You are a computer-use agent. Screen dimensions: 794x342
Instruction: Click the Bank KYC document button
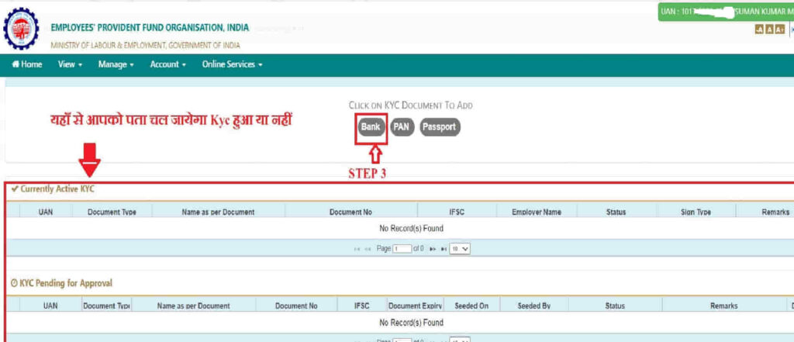click(371, 127)
